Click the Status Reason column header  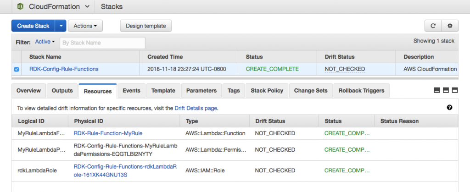click(400, 121)
